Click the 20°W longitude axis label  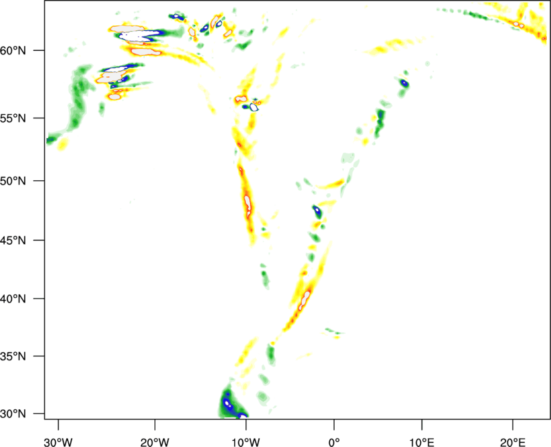pos(155,442)
